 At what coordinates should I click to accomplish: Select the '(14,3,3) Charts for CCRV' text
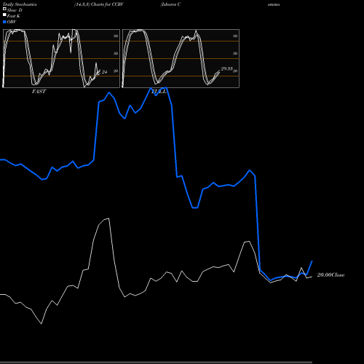99,4
